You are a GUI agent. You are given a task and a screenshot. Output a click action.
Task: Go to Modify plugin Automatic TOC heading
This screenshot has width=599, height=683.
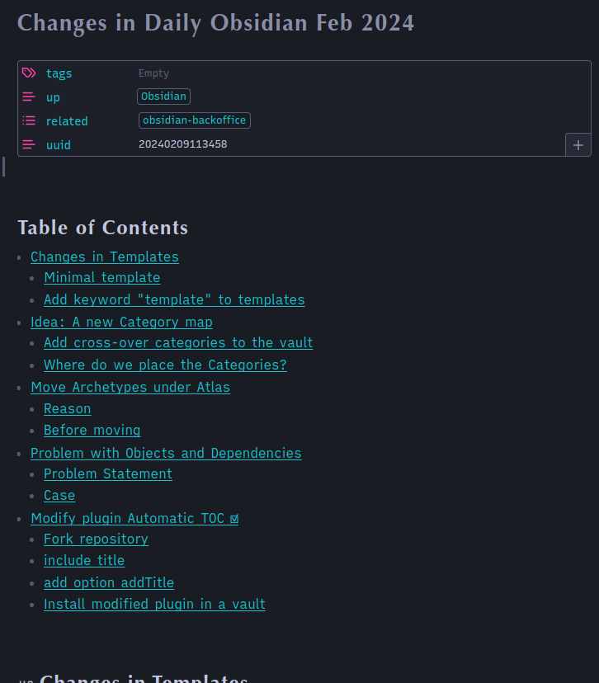coord(134,518)
